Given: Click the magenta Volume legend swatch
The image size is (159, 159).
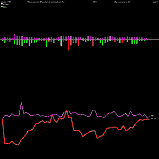Looking at the screenshot, I should (2, 4).
